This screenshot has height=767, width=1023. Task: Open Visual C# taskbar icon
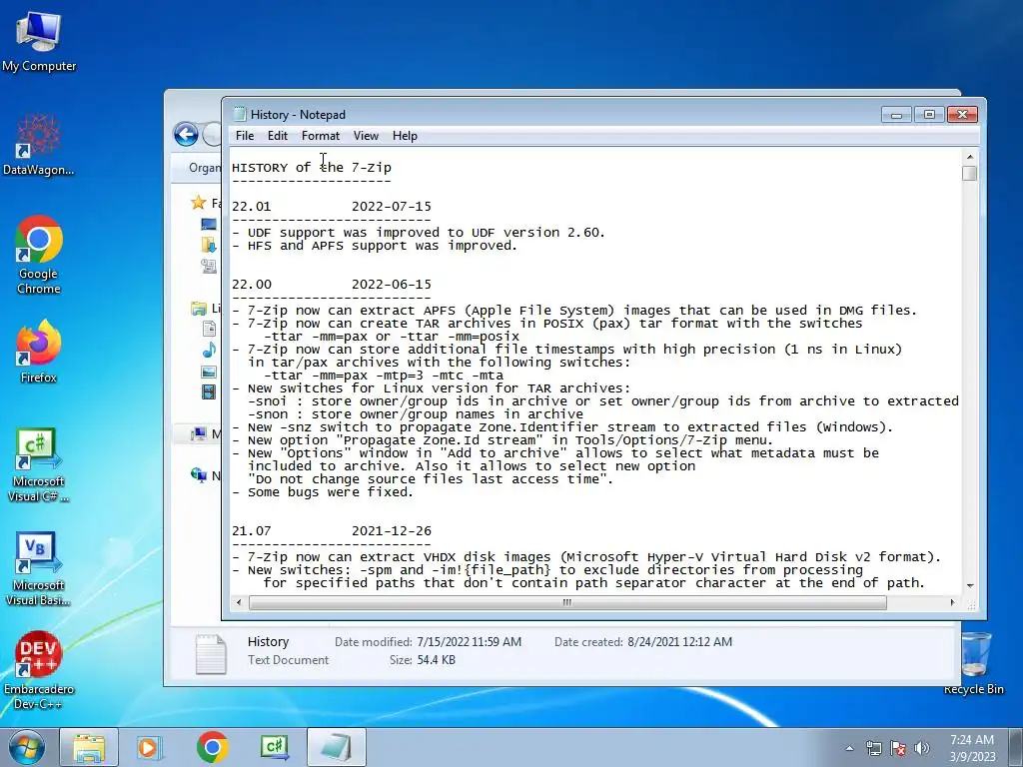coord(274,747)
